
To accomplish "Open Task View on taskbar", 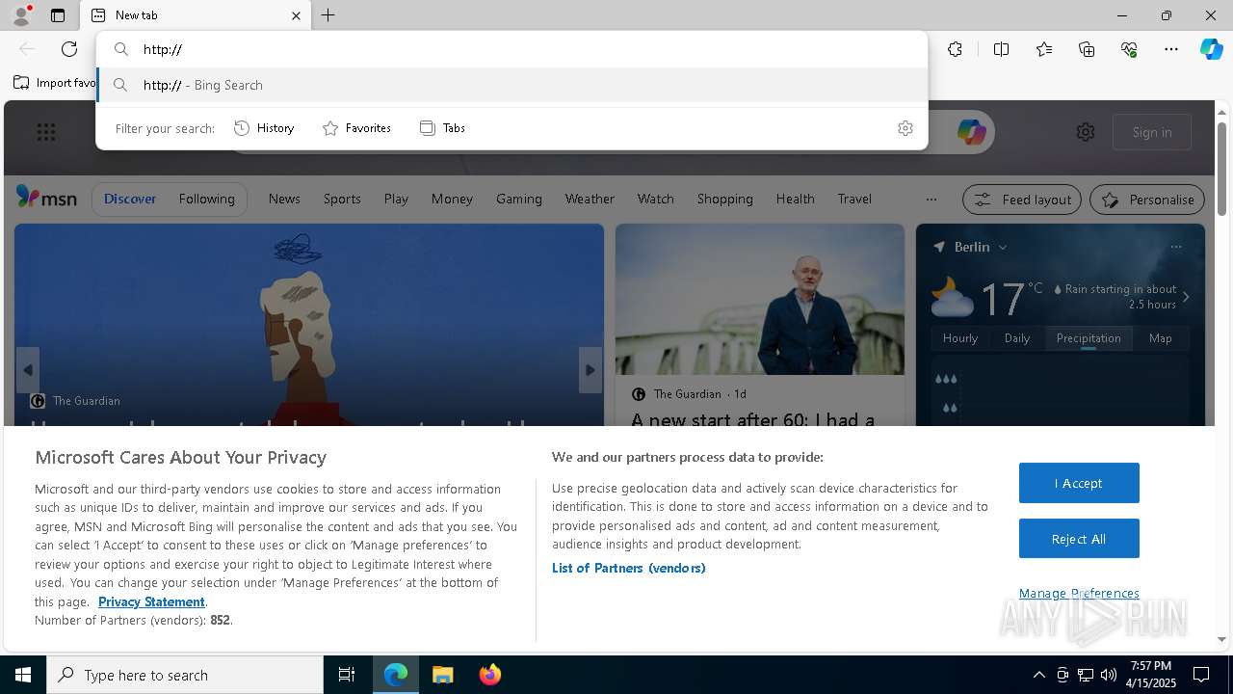I will pyautogui.click(x=347, y=675).
